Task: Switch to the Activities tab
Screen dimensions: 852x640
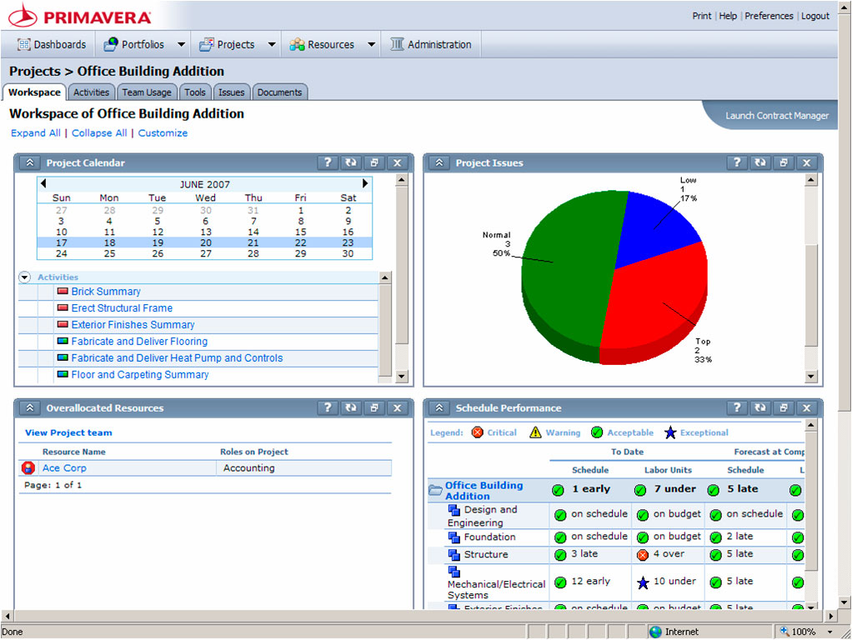Action: pos(92,92)
